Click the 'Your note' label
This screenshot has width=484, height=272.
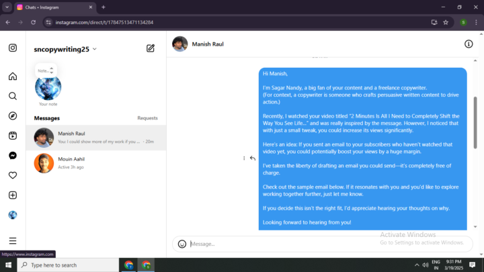(x=48, y=104)
